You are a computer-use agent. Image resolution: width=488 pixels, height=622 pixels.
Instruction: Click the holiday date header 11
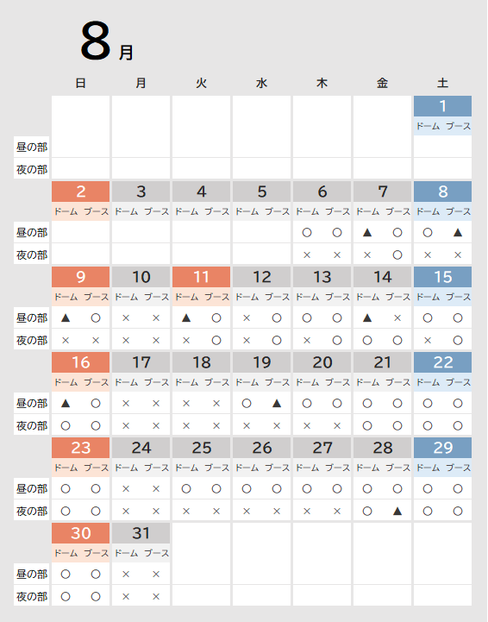point(202,277)
